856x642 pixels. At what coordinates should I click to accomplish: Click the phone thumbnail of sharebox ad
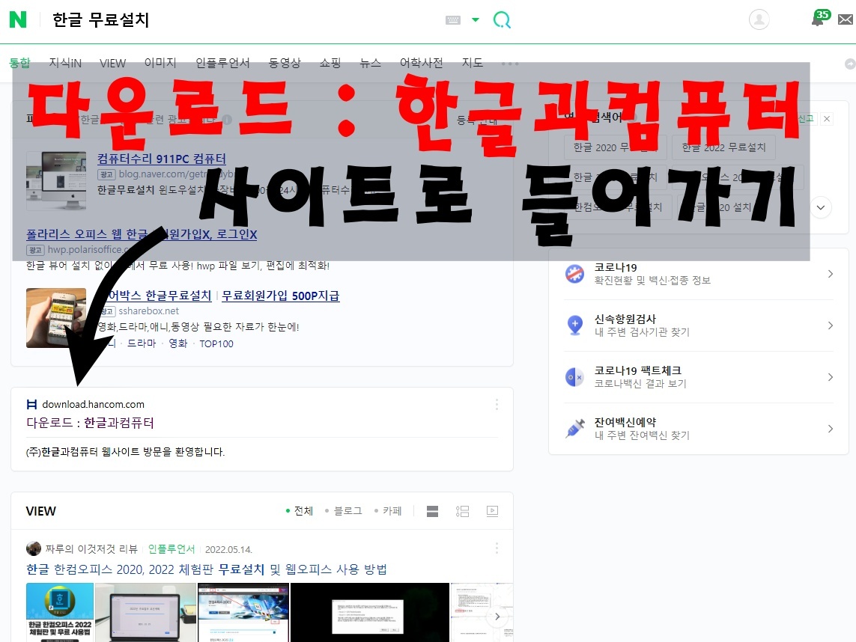56,318
